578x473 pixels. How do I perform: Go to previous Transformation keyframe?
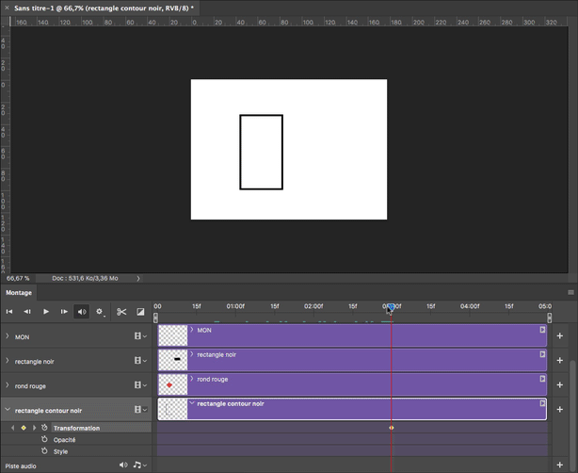13,428
